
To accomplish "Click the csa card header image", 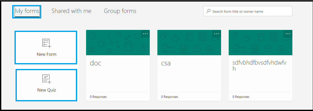I will click(189, 43).
